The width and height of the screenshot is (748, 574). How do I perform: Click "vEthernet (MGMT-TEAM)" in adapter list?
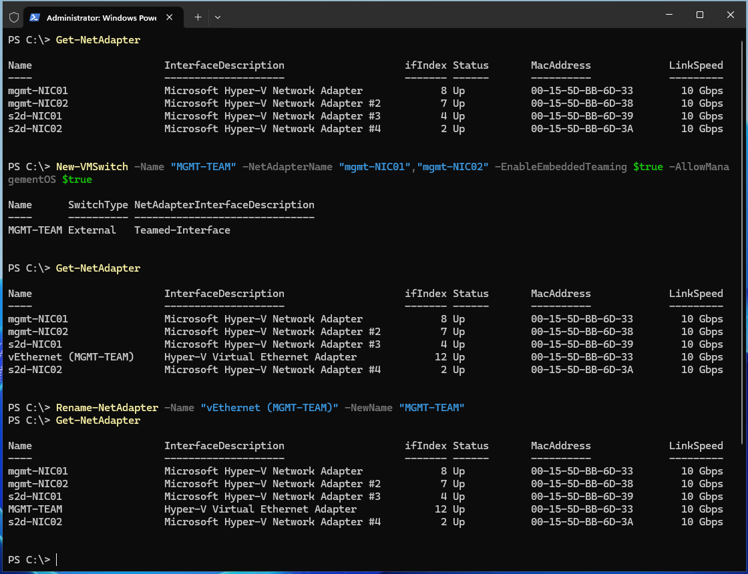point(71,357)
